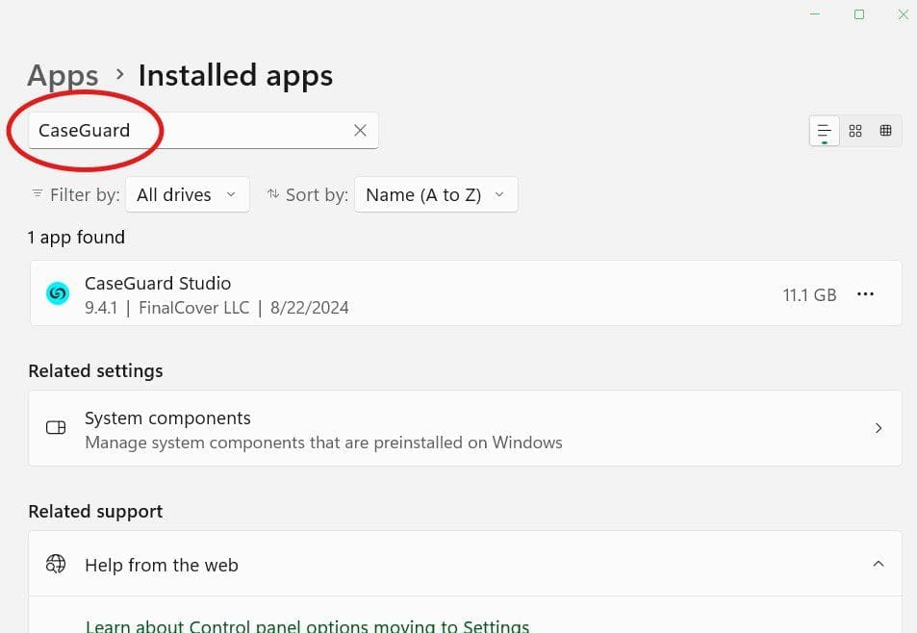Viewport: 917px width, 633px height.
Task: Click the sort arrows icon
Action: [x=273, y=194]
